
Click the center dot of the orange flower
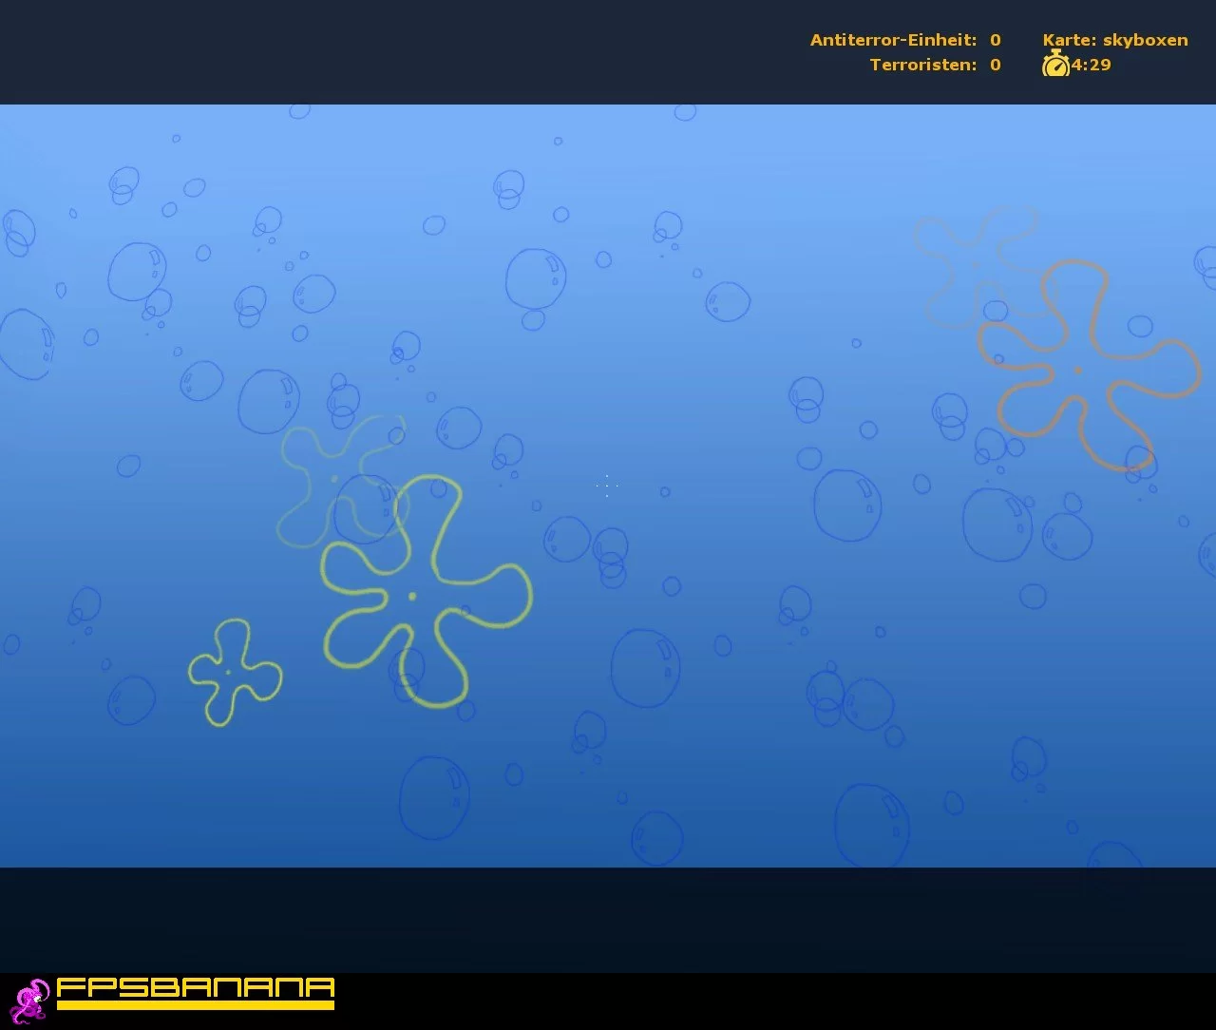pos(1077,371)
